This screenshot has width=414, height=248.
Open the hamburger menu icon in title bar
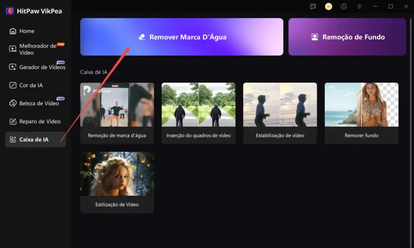pos(359,7)
